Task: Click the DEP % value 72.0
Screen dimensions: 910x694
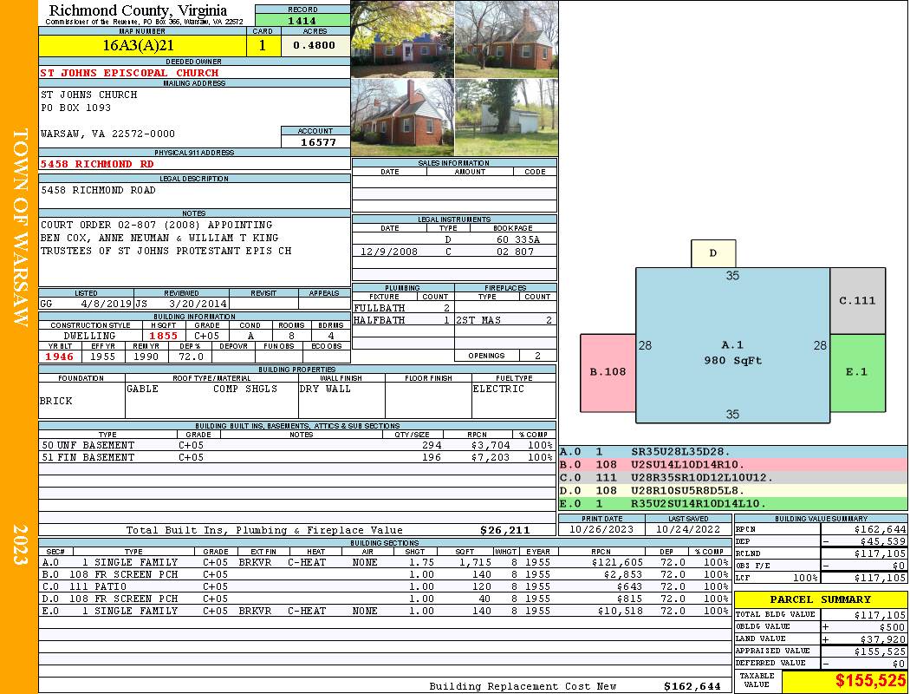Action: pos(191,357)
